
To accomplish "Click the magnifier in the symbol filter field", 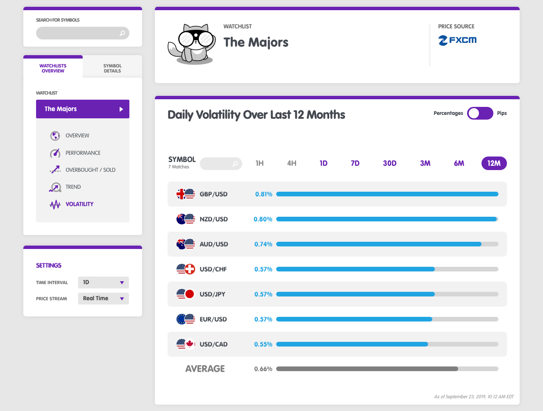I will pos(235,164).
